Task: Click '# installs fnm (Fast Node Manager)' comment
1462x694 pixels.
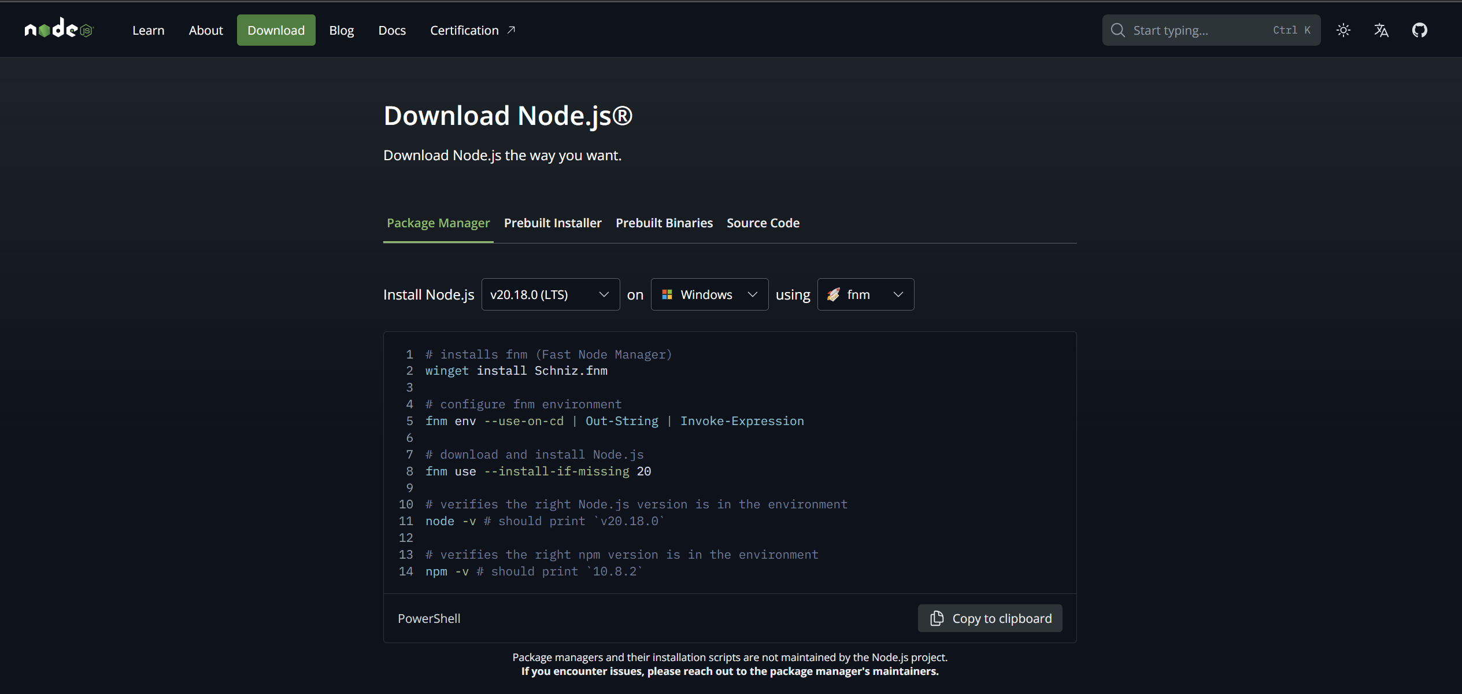Action: [549, 354]
